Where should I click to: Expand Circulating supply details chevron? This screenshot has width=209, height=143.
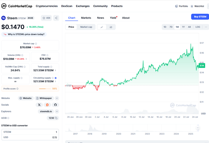[56, 81]
